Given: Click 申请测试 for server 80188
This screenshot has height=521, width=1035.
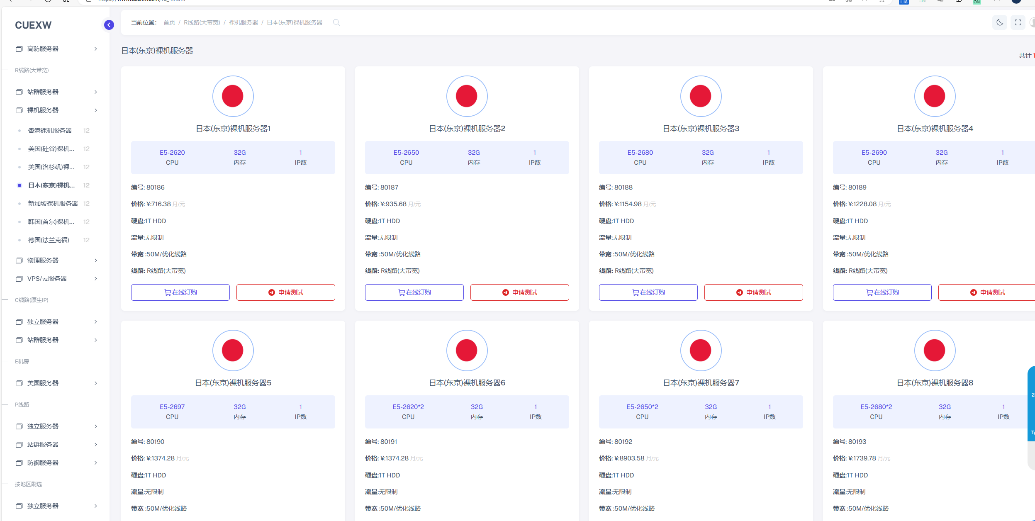Looking at the screenshot, I should click(754, 292).
